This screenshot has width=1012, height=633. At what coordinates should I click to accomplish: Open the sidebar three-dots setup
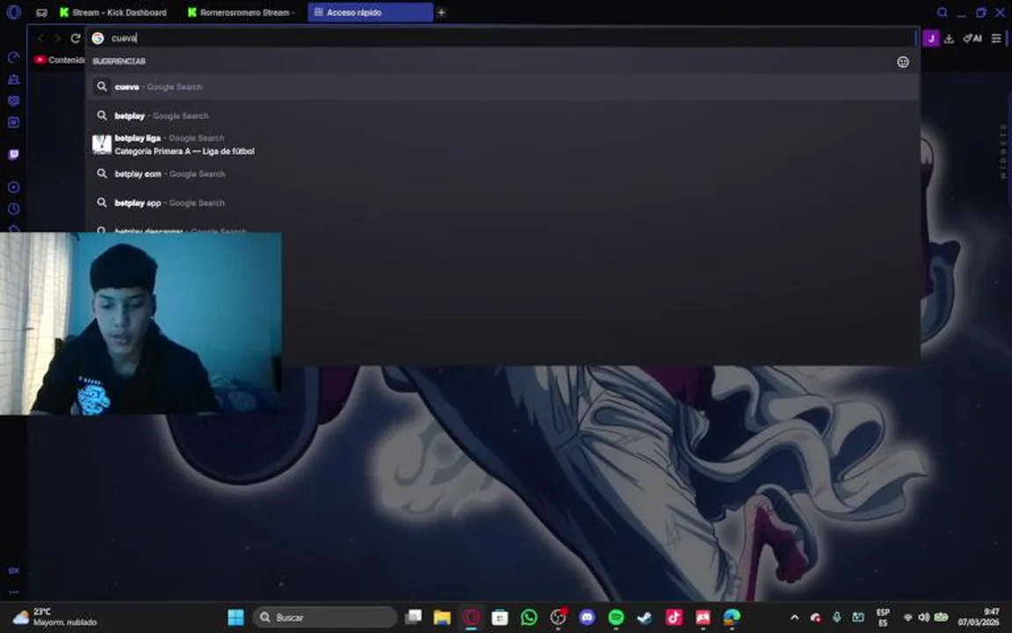pyautogui.click(x=13, y=592)
